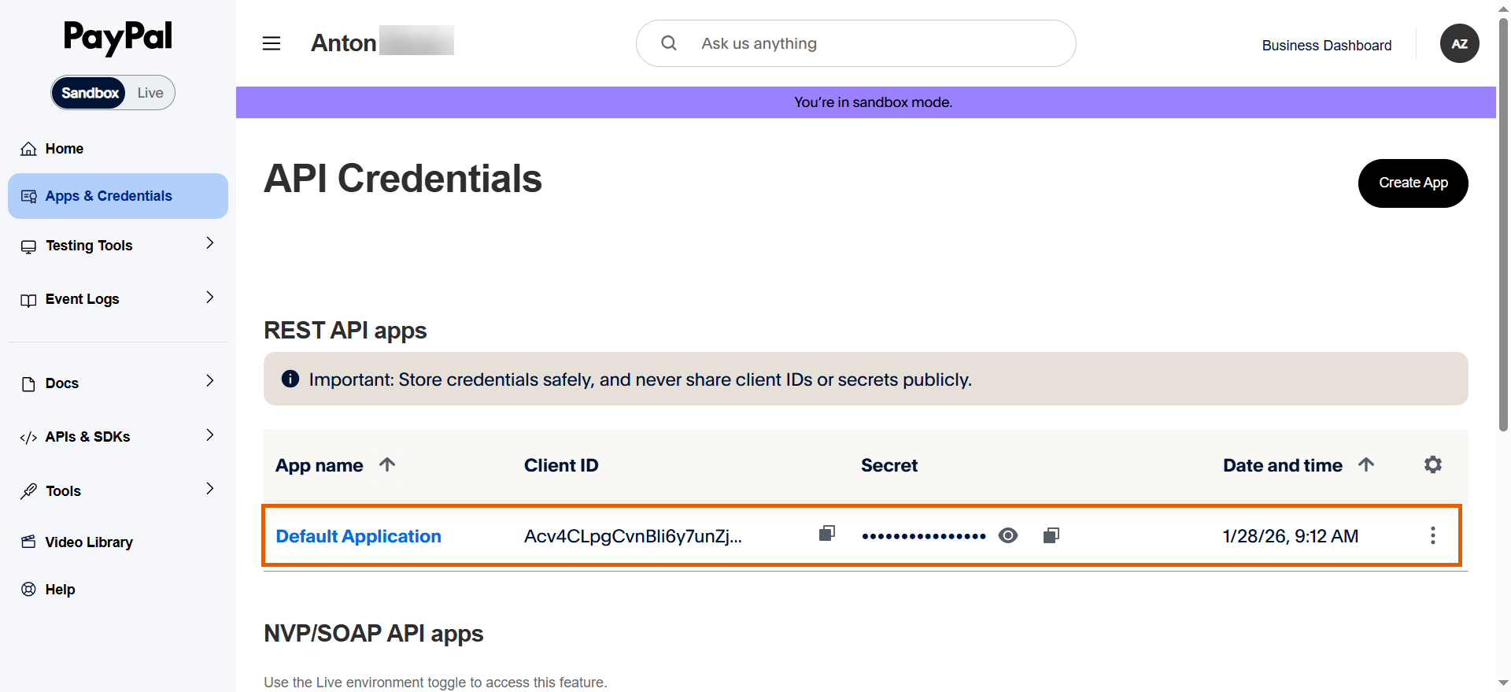This screenshot has height=692, width=1511.
Task: Click the Home house icon
Action: [x=28, y=149]
